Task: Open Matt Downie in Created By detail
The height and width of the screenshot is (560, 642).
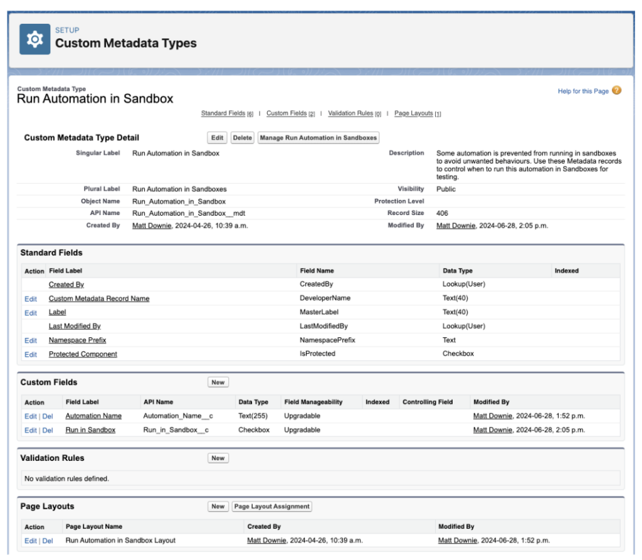Action: coord(152,226)
